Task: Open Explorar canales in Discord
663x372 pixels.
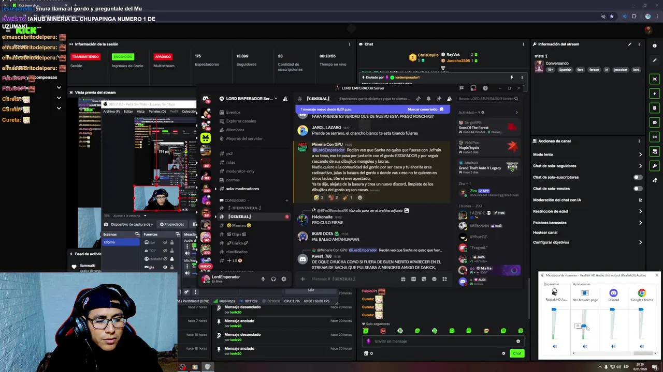Action: coord(241,121)
